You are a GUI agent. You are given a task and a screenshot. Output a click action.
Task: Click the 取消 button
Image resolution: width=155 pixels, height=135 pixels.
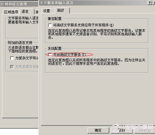click(x=122, y=130)
